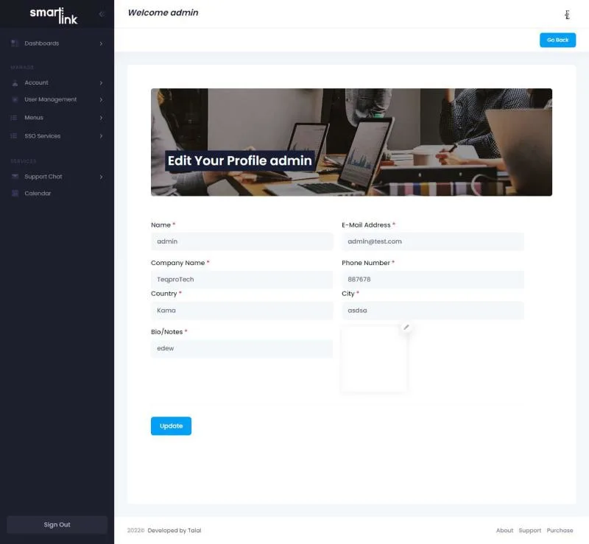
Task: Expand Menus chevron arrow
Action: [x=101, y=118]
